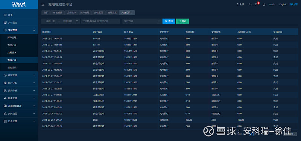Switch to the 账户管理 tab
This screenshot has height=141, width=301.
coord(85,12)
